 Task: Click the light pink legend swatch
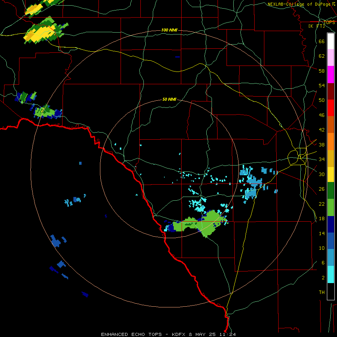coord(331,58)
